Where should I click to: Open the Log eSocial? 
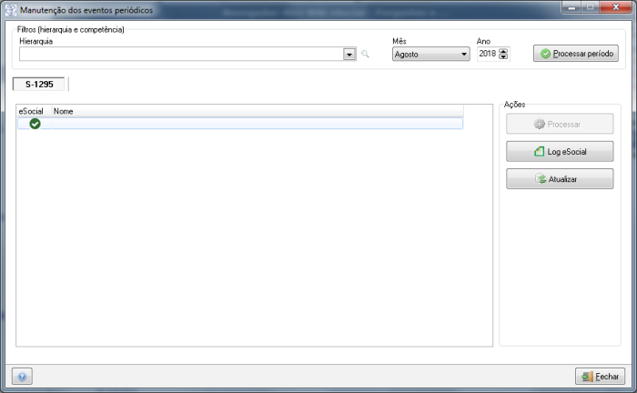coord(560,151)
